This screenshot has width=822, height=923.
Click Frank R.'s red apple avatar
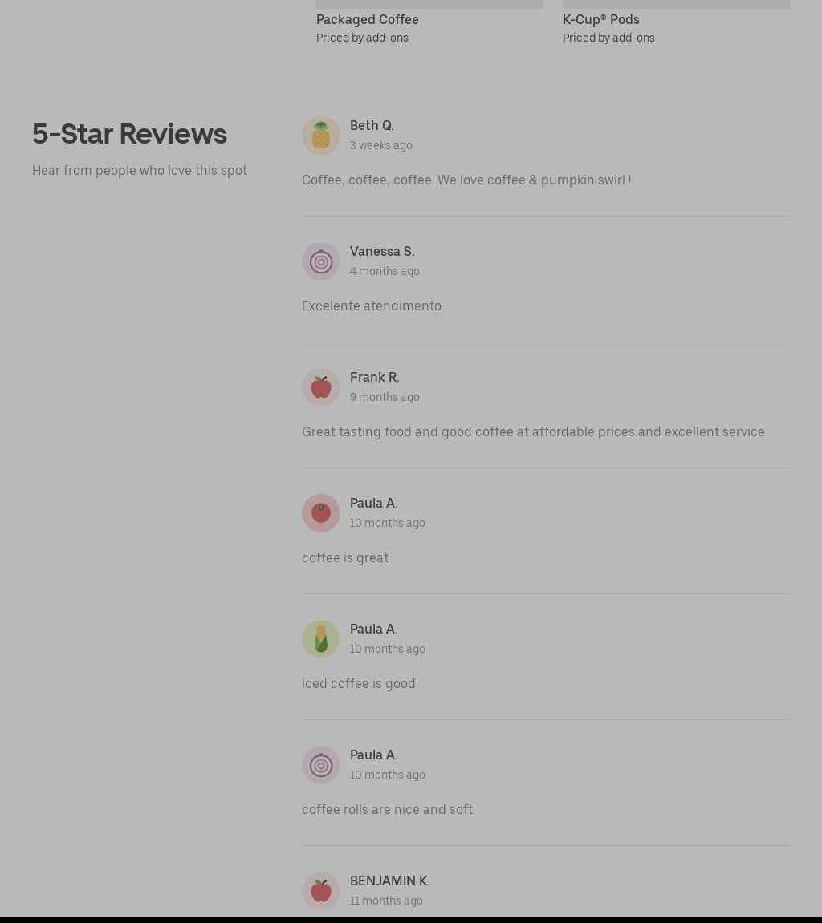(x=321, y=387)
